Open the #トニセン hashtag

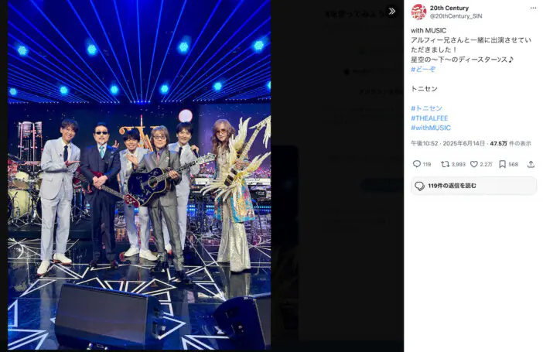[x=426, y=108]
